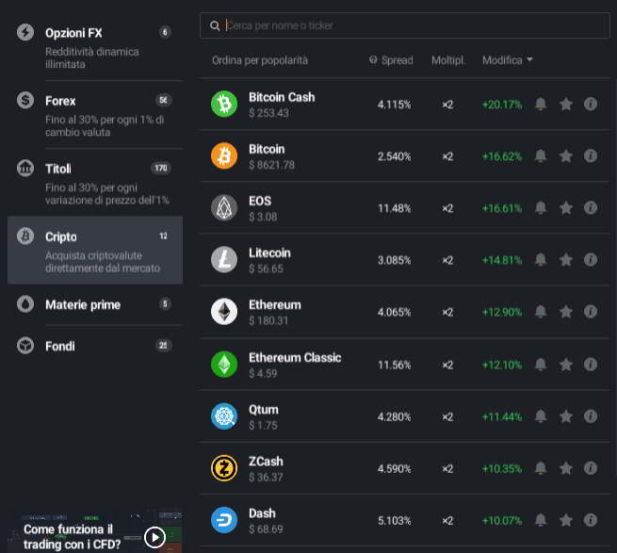Open the Fondi category
This screenshot has height=553, width=617.
point(94,346)
